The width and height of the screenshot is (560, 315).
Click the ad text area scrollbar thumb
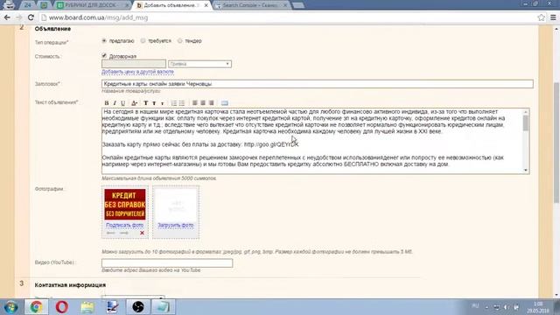pos(526,123)
